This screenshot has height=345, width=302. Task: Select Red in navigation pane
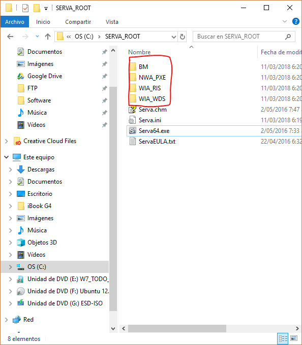28,320
